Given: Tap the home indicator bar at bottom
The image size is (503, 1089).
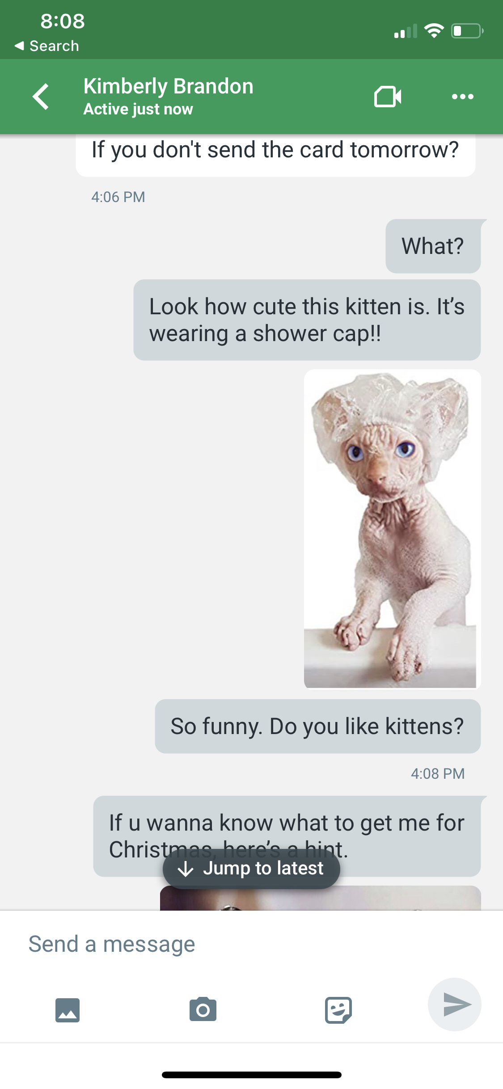Looking at the screenshot, I should 252,1075.
